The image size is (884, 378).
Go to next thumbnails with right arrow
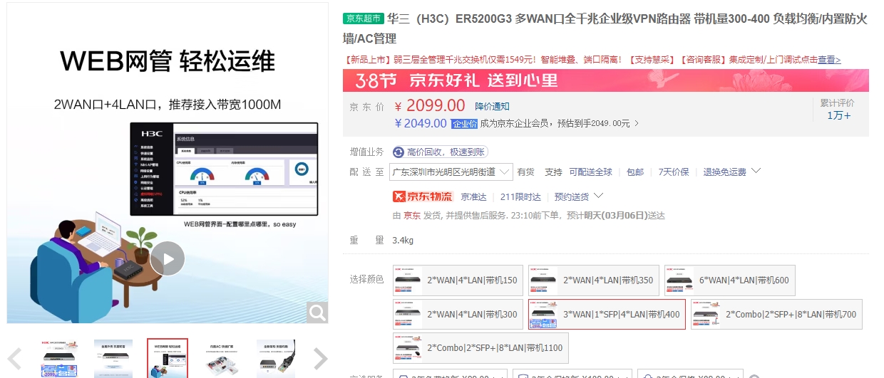[x=320, y=359]
